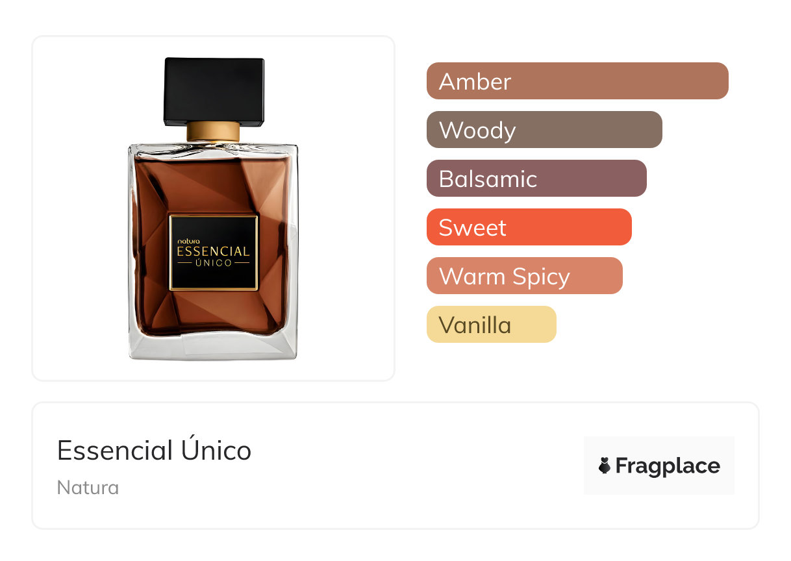Click the gold collar of the bottle

pos(213,132)
